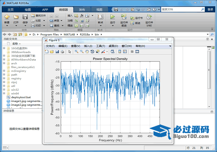217x152 pixels.
Task: Click the Figure toolbar Print icon
Action: pos(63,52)
